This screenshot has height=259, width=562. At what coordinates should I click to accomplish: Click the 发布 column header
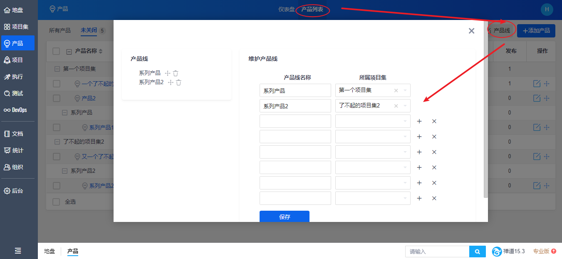coord(511,51)
